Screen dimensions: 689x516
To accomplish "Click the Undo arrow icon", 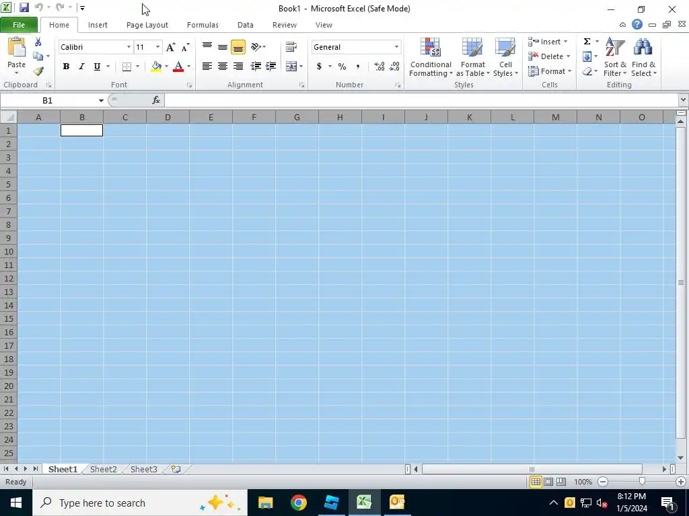I will point(38,7).
